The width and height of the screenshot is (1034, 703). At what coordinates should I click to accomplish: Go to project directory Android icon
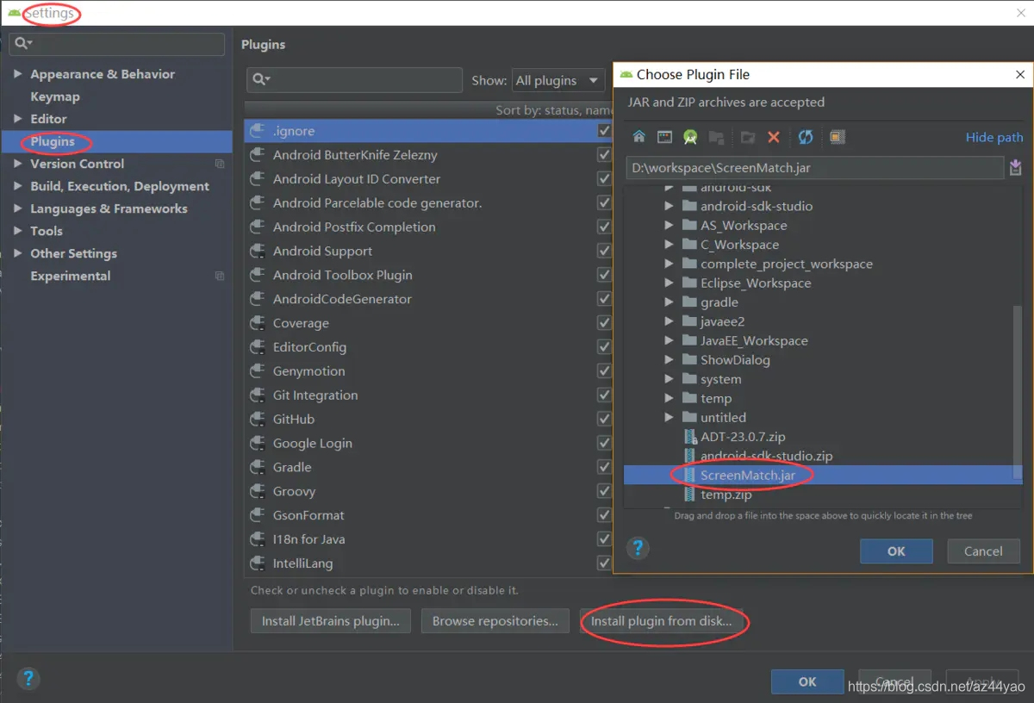[690, 137]
